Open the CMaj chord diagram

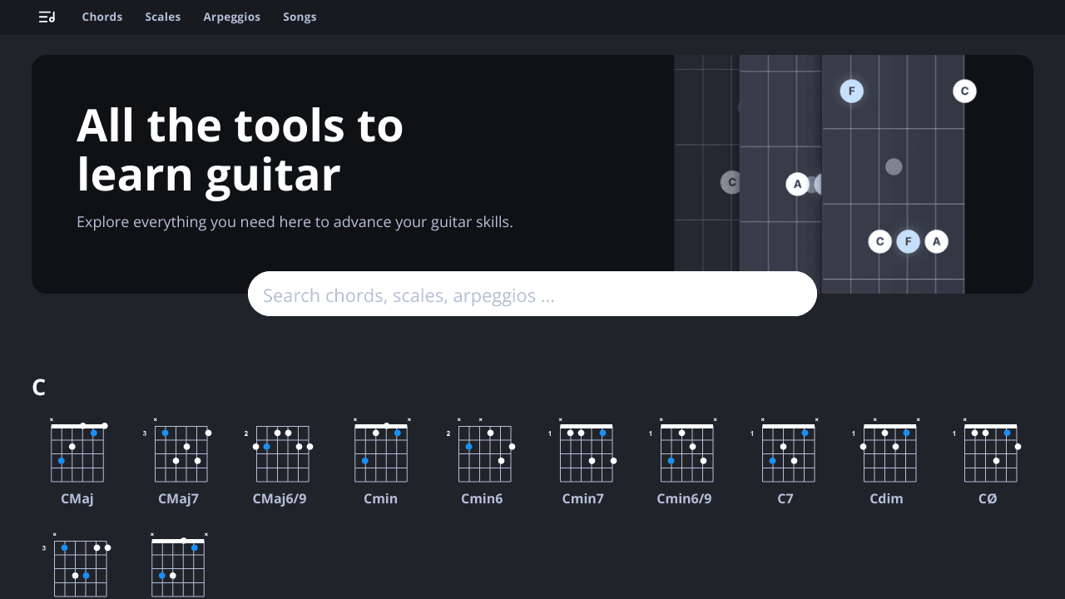[77, 453]
